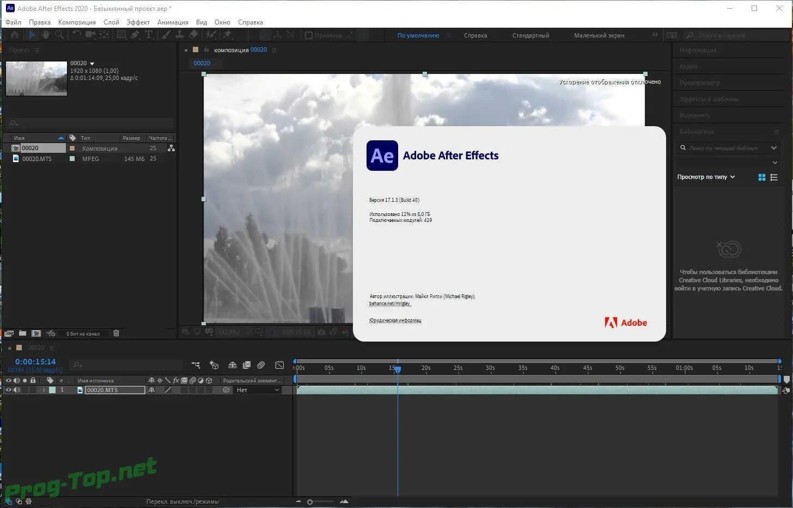
Task: Click the blue current-time indicator marker
Action: click(x=398, y=369)
